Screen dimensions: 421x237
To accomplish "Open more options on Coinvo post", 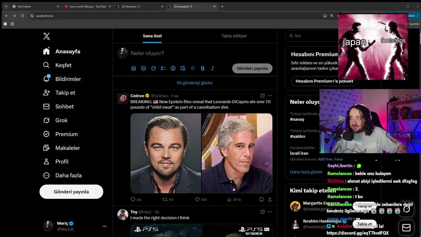I will click(x=270, y=96).
